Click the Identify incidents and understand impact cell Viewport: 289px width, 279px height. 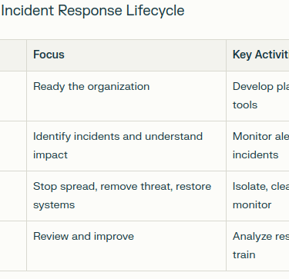coord(126,146)
